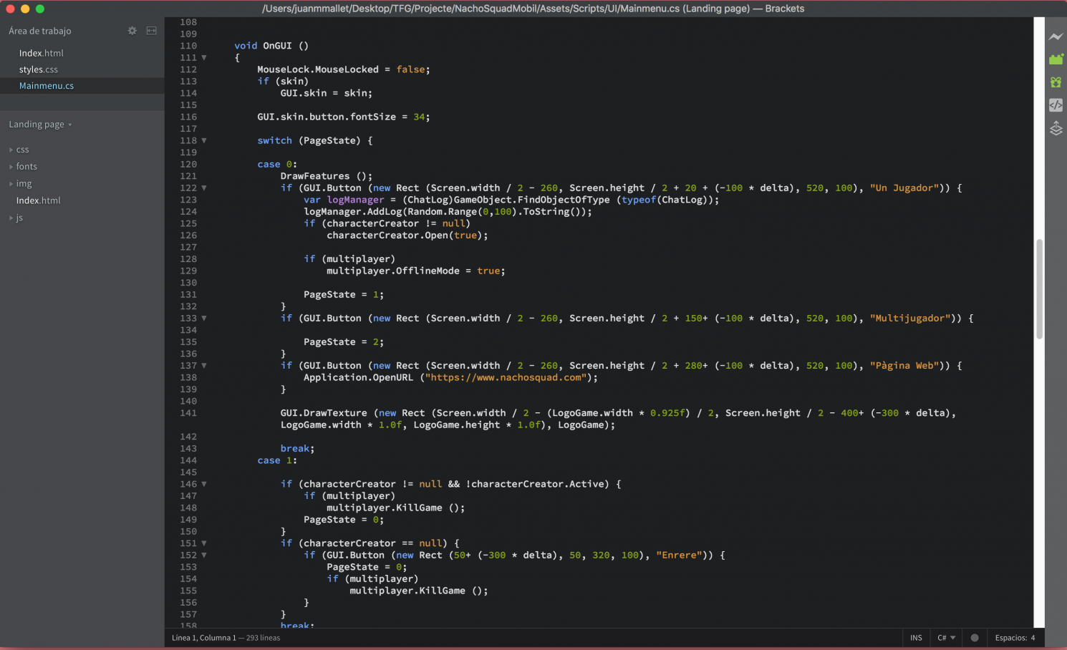Expand the css folder in file tree
The image size is (1067, 650).
22,150
